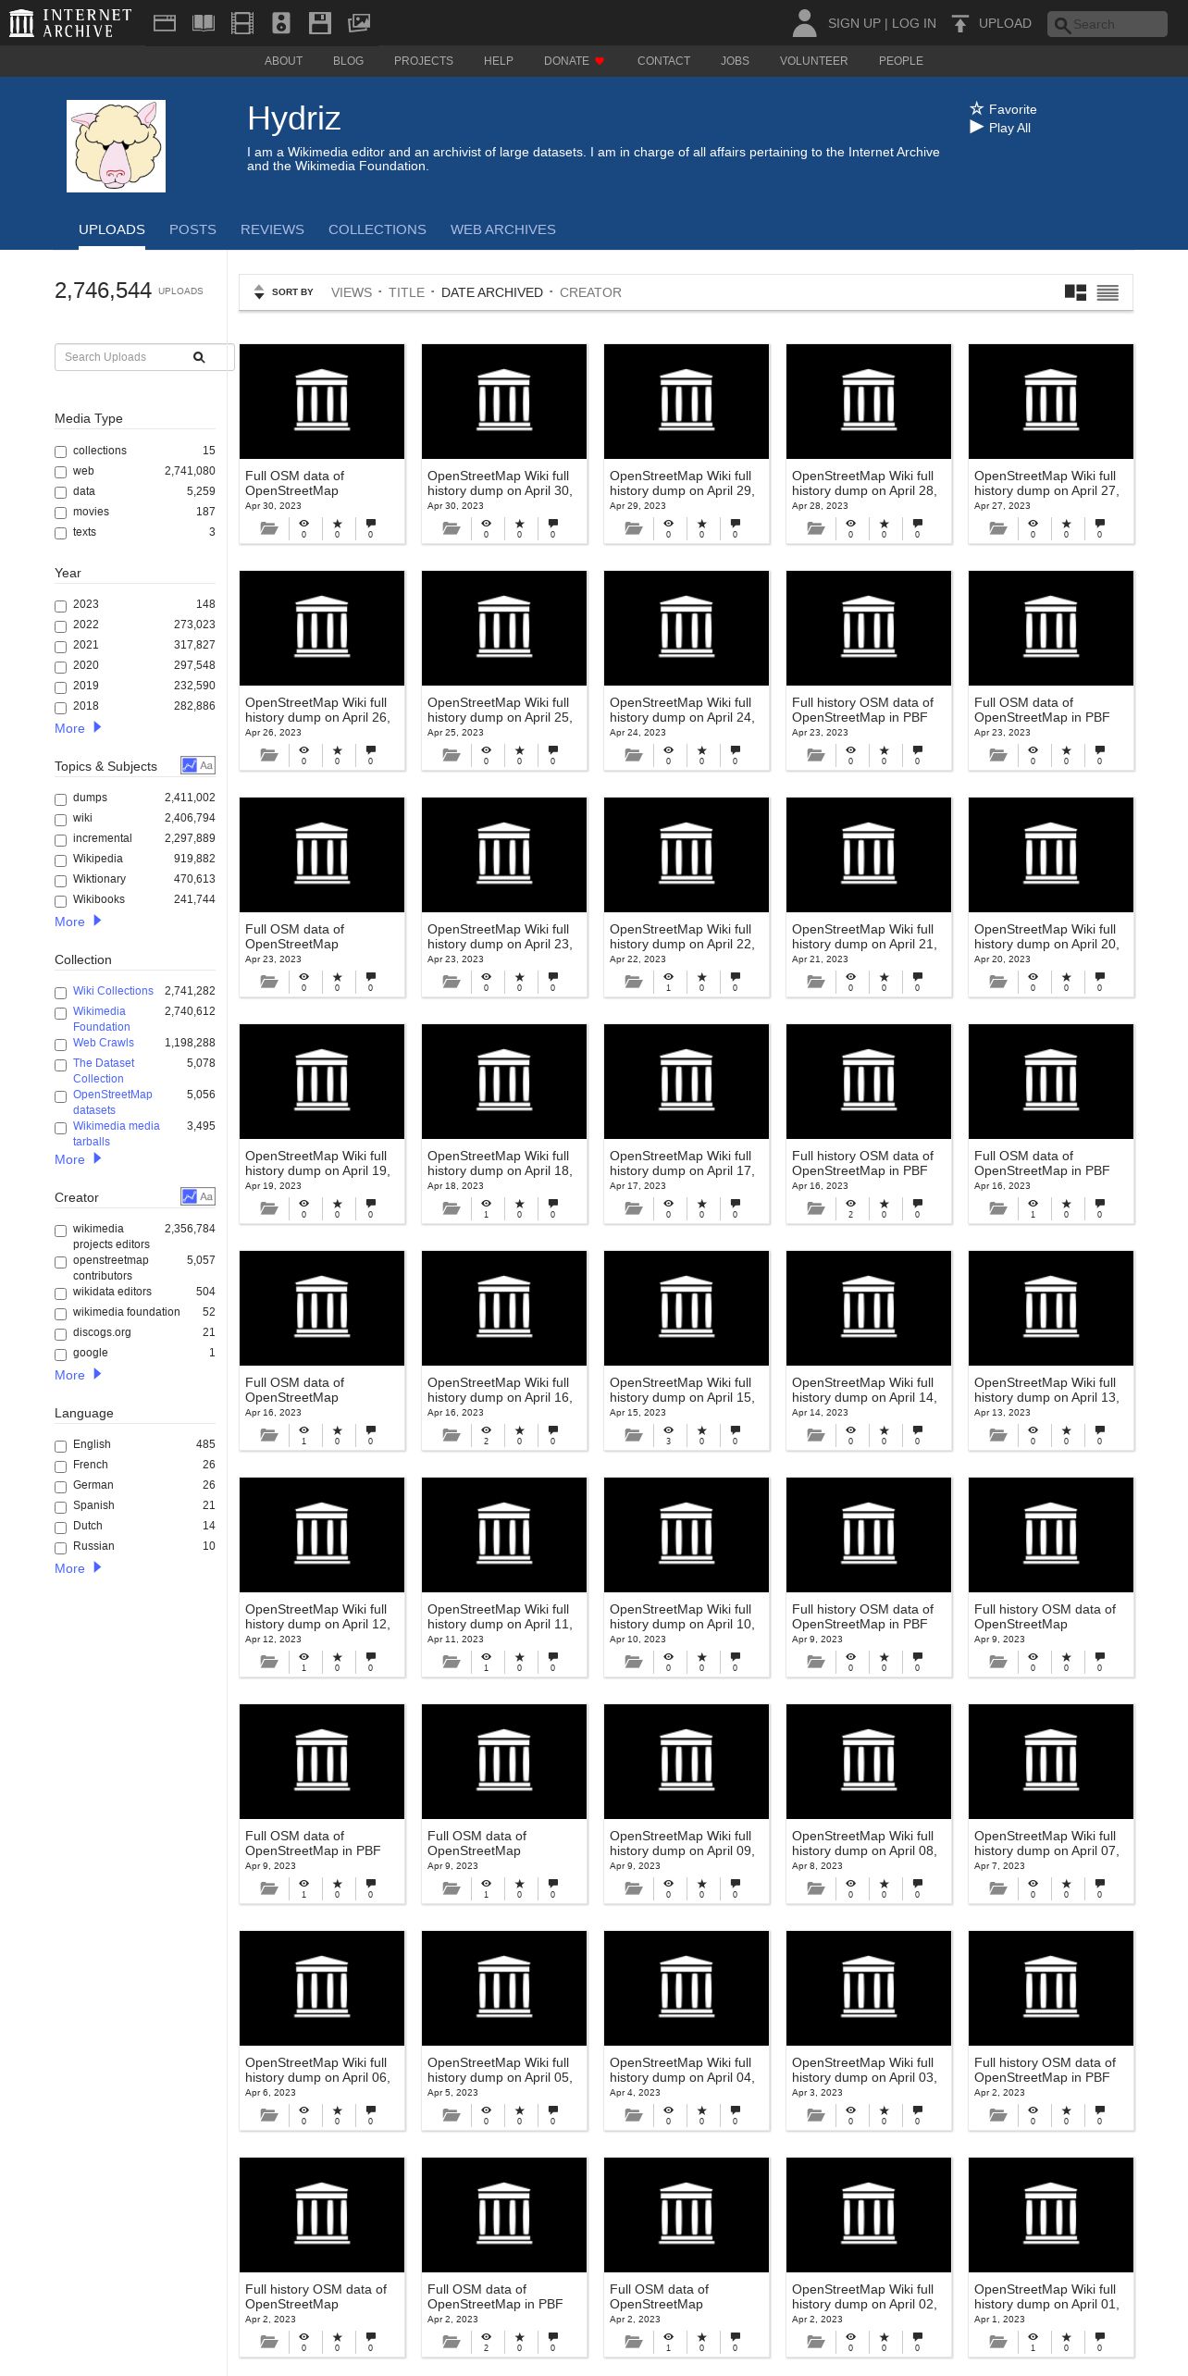The height and width of the screenshot is (2376, 1188).
Task: Check the 2020 year filter
Action: pyautogui.click(x=60, y=667)
